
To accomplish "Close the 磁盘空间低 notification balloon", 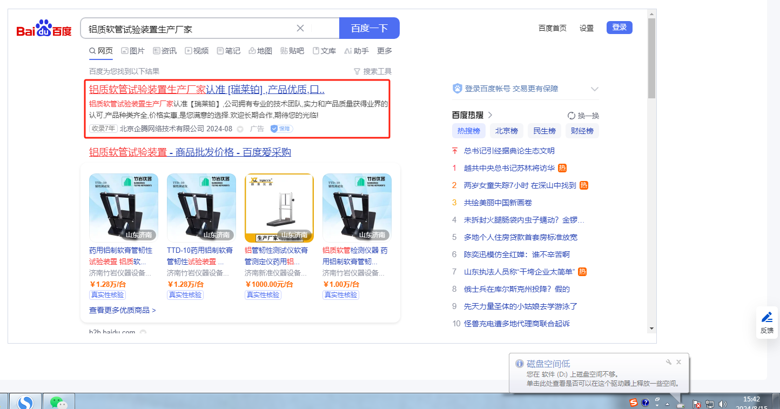I will (679, 362).
